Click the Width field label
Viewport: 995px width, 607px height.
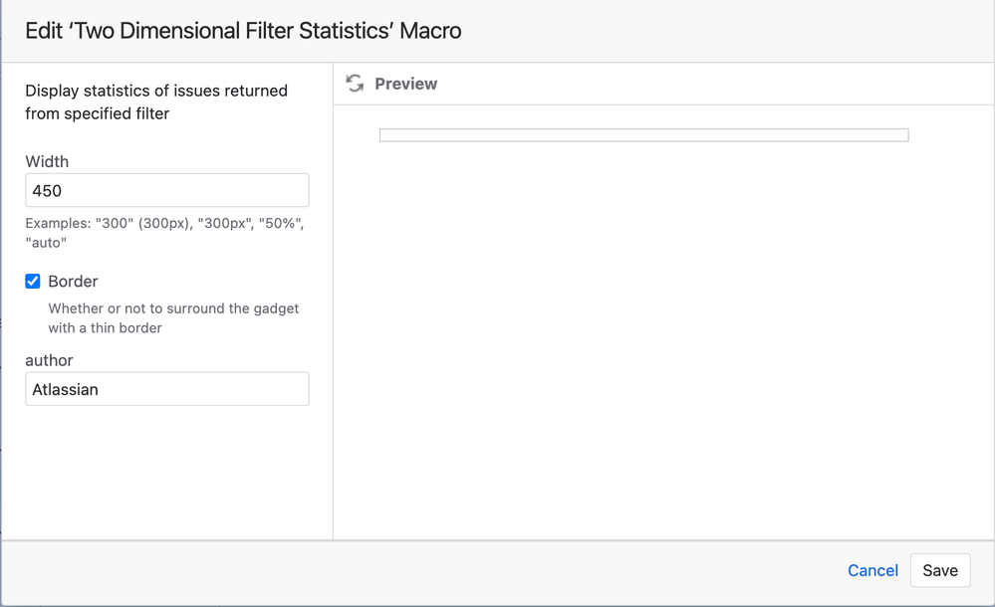coord(47,161)
